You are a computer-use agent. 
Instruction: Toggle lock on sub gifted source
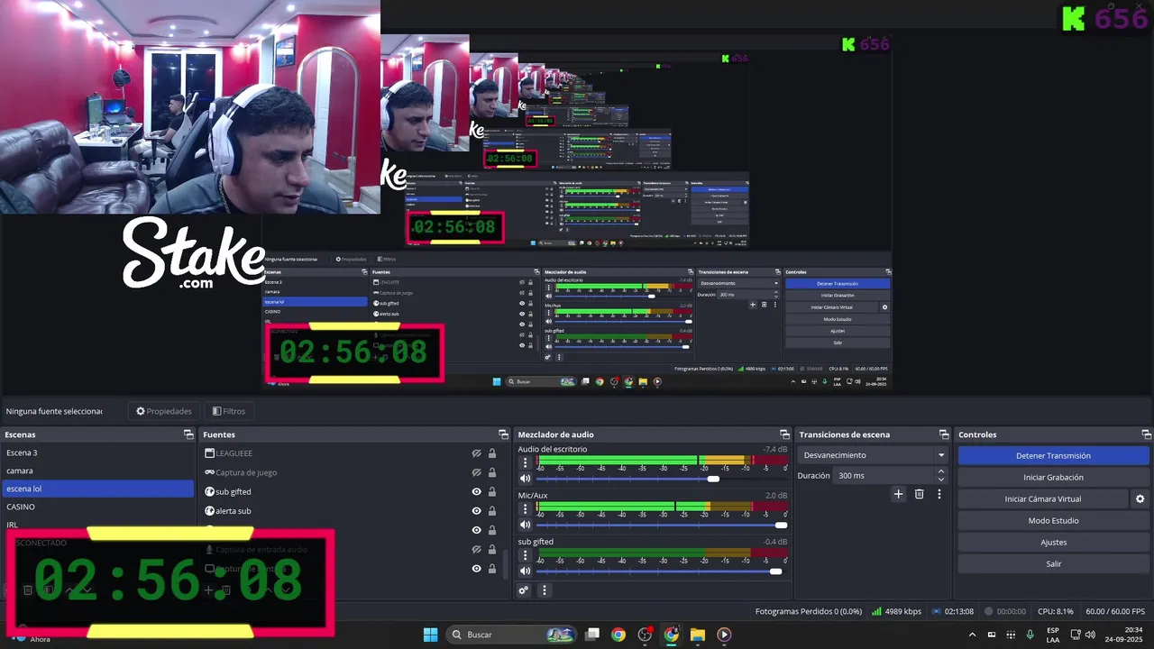[x=492, y=492]
